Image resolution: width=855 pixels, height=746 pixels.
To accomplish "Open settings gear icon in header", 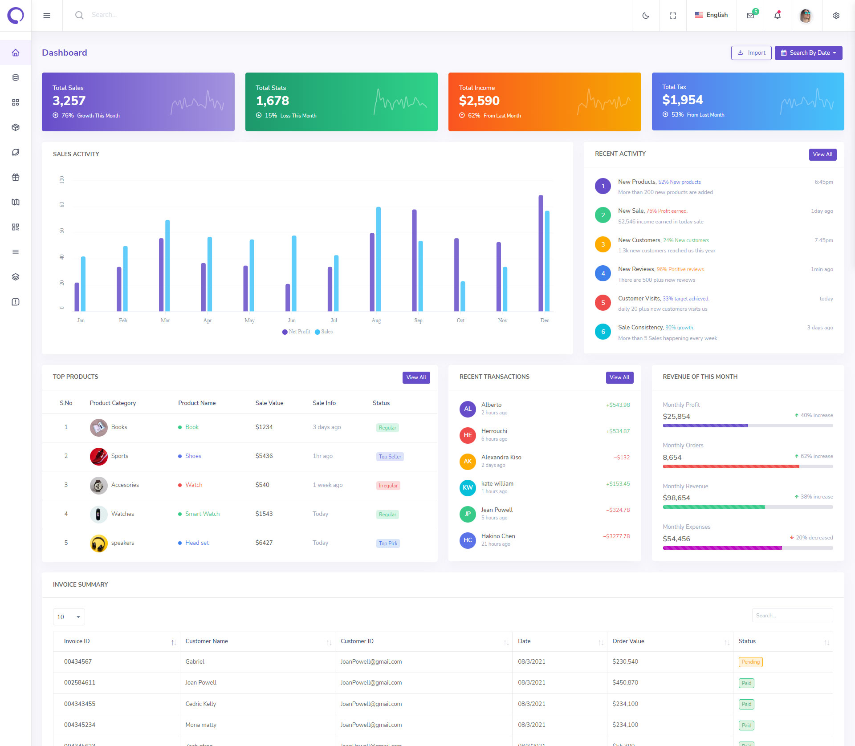I will (x=836, y=16).
